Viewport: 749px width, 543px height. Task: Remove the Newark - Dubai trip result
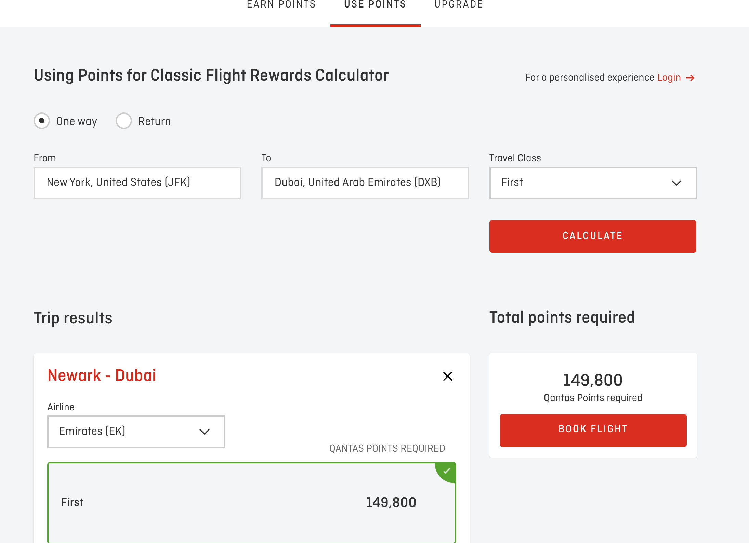447,376
